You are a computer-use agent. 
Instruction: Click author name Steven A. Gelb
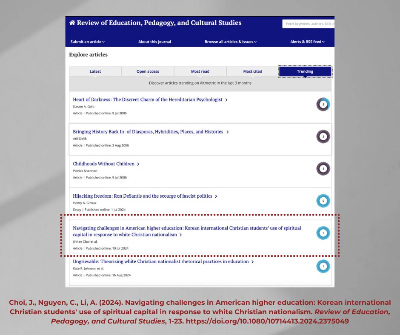[x=84, y=107]
